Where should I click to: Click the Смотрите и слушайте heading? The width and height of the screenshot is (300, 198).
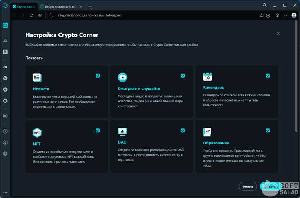tap(139, 88)
